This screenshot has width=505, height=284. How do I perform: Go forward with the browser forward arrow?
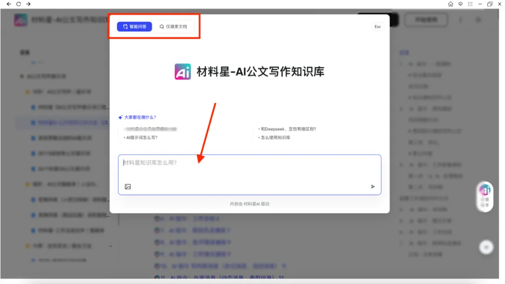click(x=29, y=4)
